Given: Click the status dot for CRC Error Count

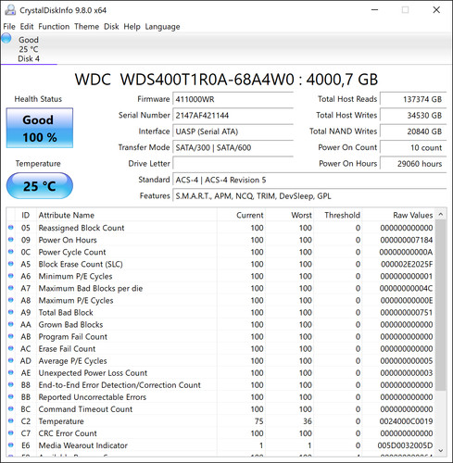Looking at the screenshot, I should (x=11, y=432).
